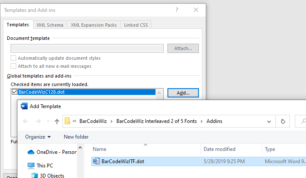
Task: Select the BarCodeWizITF.dot file
Action: pos(123,161)
